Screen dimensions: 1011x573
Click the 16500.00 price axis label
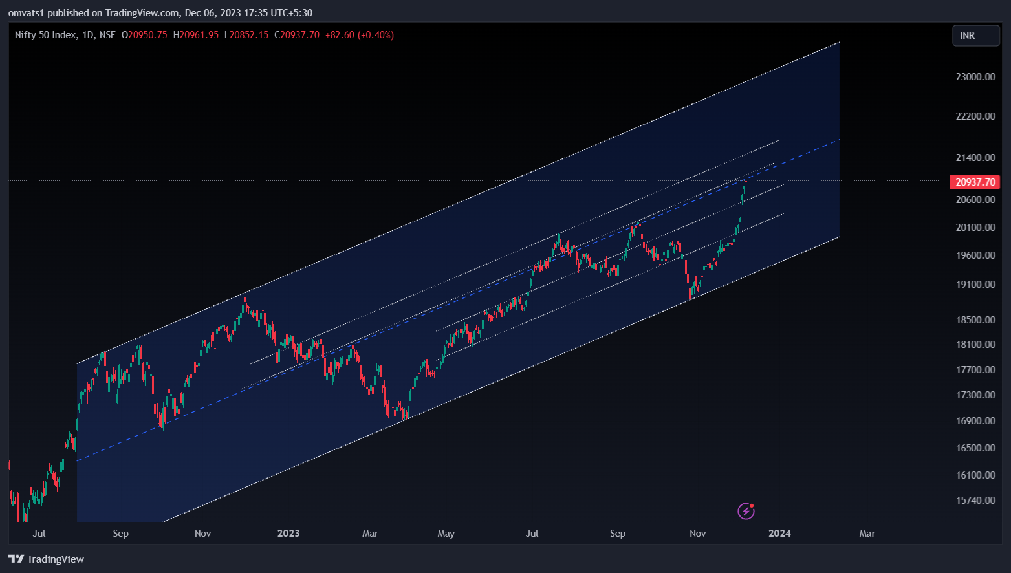pos(975,448)
